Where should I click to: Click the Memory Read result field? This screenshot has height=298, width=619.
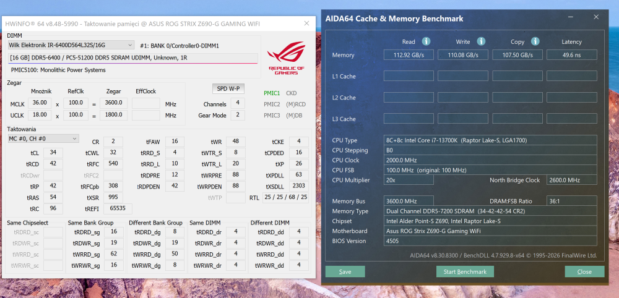click(x=409, y=55)
